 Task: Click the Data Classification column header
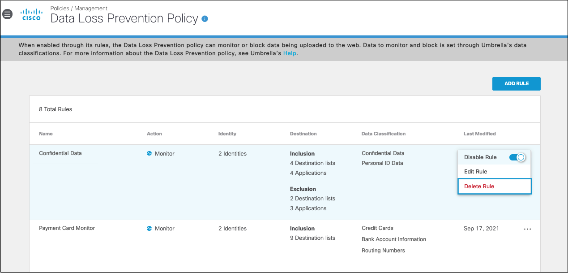[x=384, y=134]
